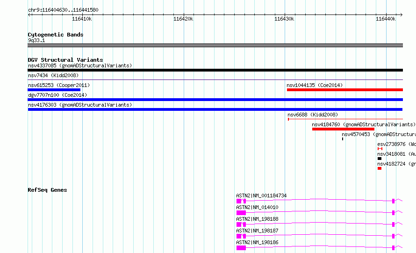Click the nsv6688 thin red line
Screen dimensions: 416x253
click(x=345, y=119)
